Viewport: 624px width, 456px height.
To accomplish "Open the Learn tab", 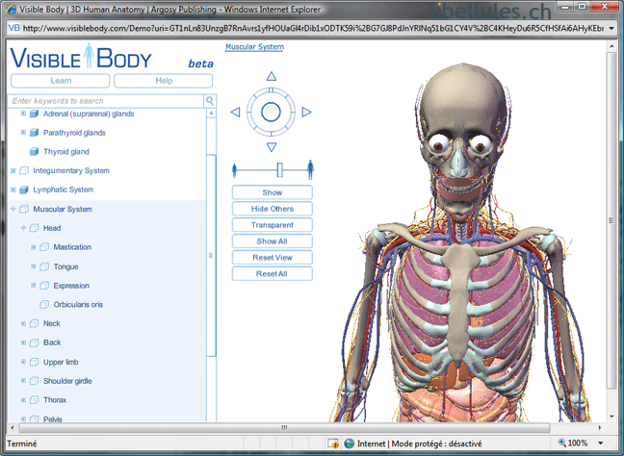I will click(x=61, y=81).
